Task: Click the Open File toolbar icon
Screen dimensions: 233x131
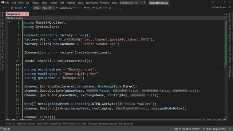Action: 16,8
